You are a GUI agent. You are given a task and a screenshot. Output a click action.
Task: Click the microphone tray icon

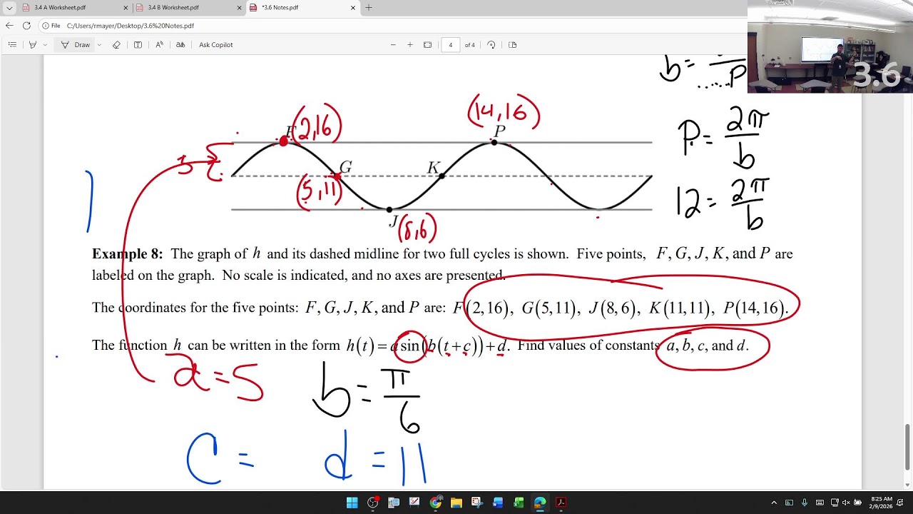click(x=805, y=503)
